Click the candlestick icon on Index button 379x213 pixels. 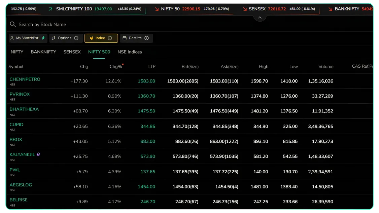(x=91, y=38)
